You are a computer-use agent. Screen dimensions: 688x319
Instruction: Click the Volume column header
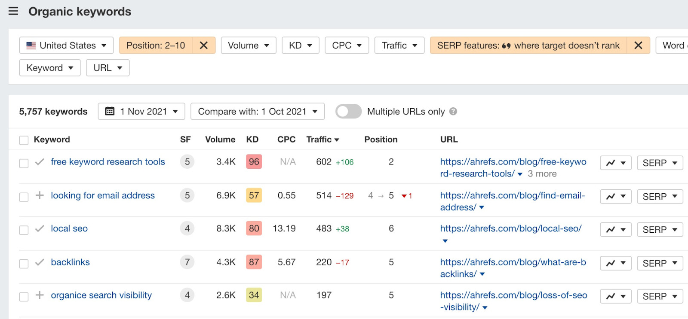[x=220, y=140]
